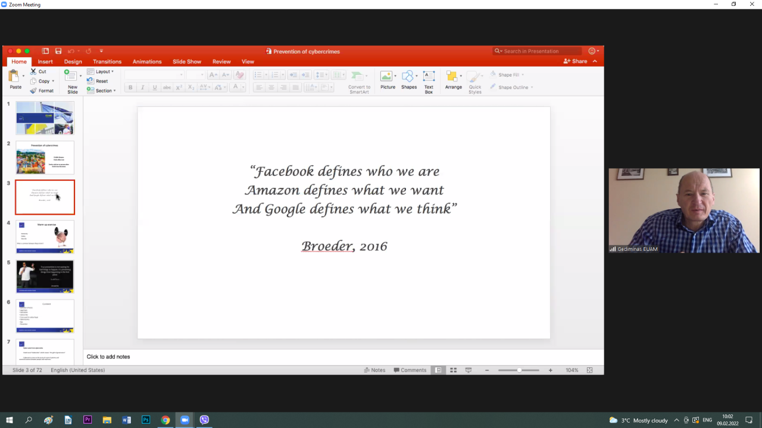
Task: Toggle Underline formatting
Action: click(155, 87)
